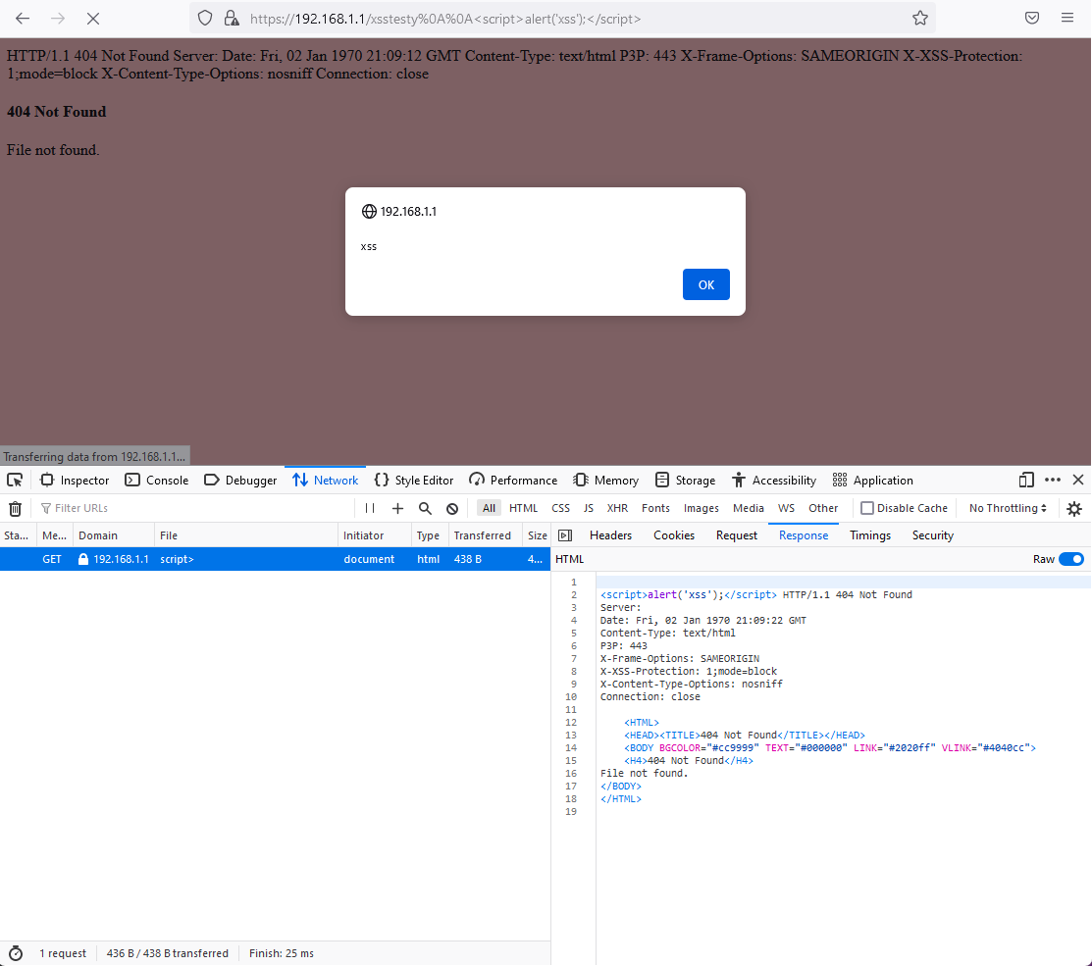Sort by the Domain column header

[114, 535]
